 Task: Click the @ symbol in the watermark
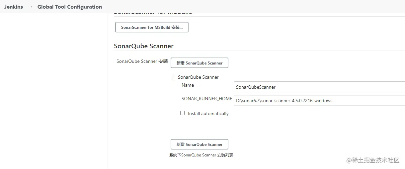[x=349, y=160]
